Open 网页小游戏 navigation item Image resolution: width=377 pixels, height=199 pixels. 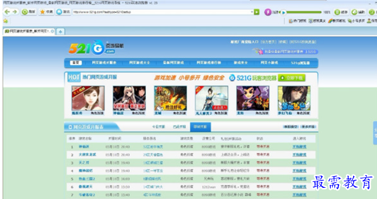[x=269, y=63]
